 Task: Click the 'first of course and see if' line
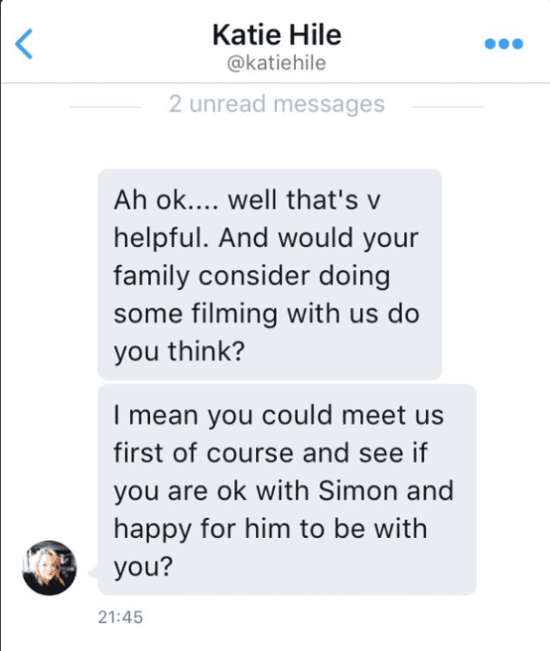tap(270, 453)
